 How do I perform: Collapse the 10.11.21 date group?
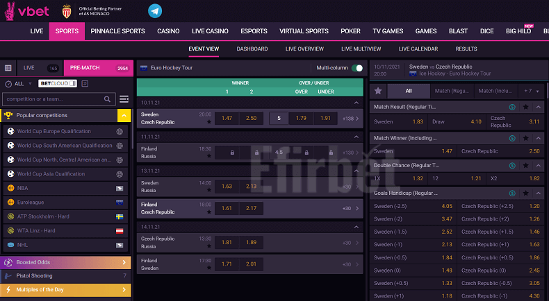pyautogui.click(x=356, y=103)
